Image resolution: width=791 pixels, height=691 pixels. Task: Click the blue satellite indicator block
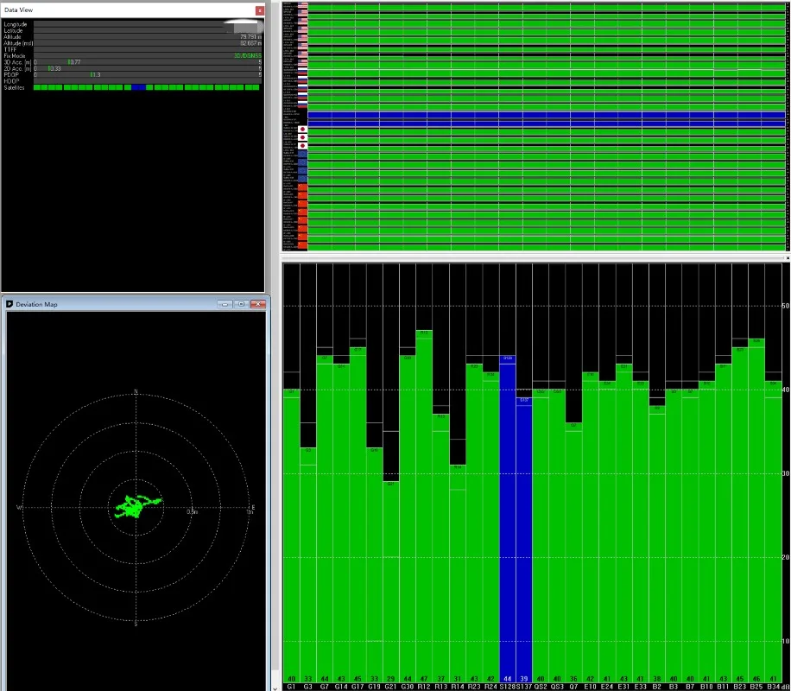click(x=138, y=87)
